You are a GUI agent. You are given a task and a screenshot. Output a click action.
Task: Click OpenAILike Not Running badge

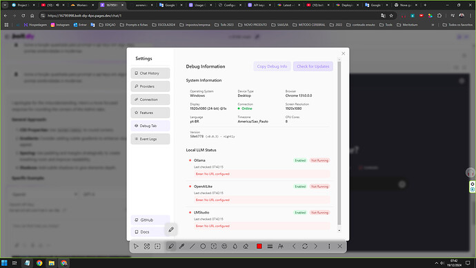(319, 186)
